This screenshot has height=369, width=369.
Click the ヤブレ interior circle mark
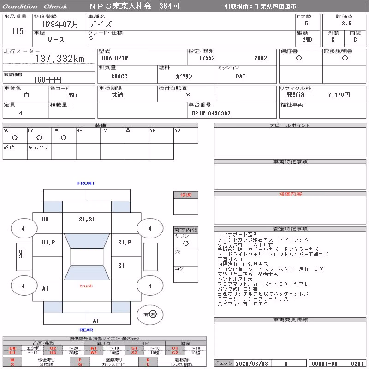pyautogui.click(x=186, y=244)
